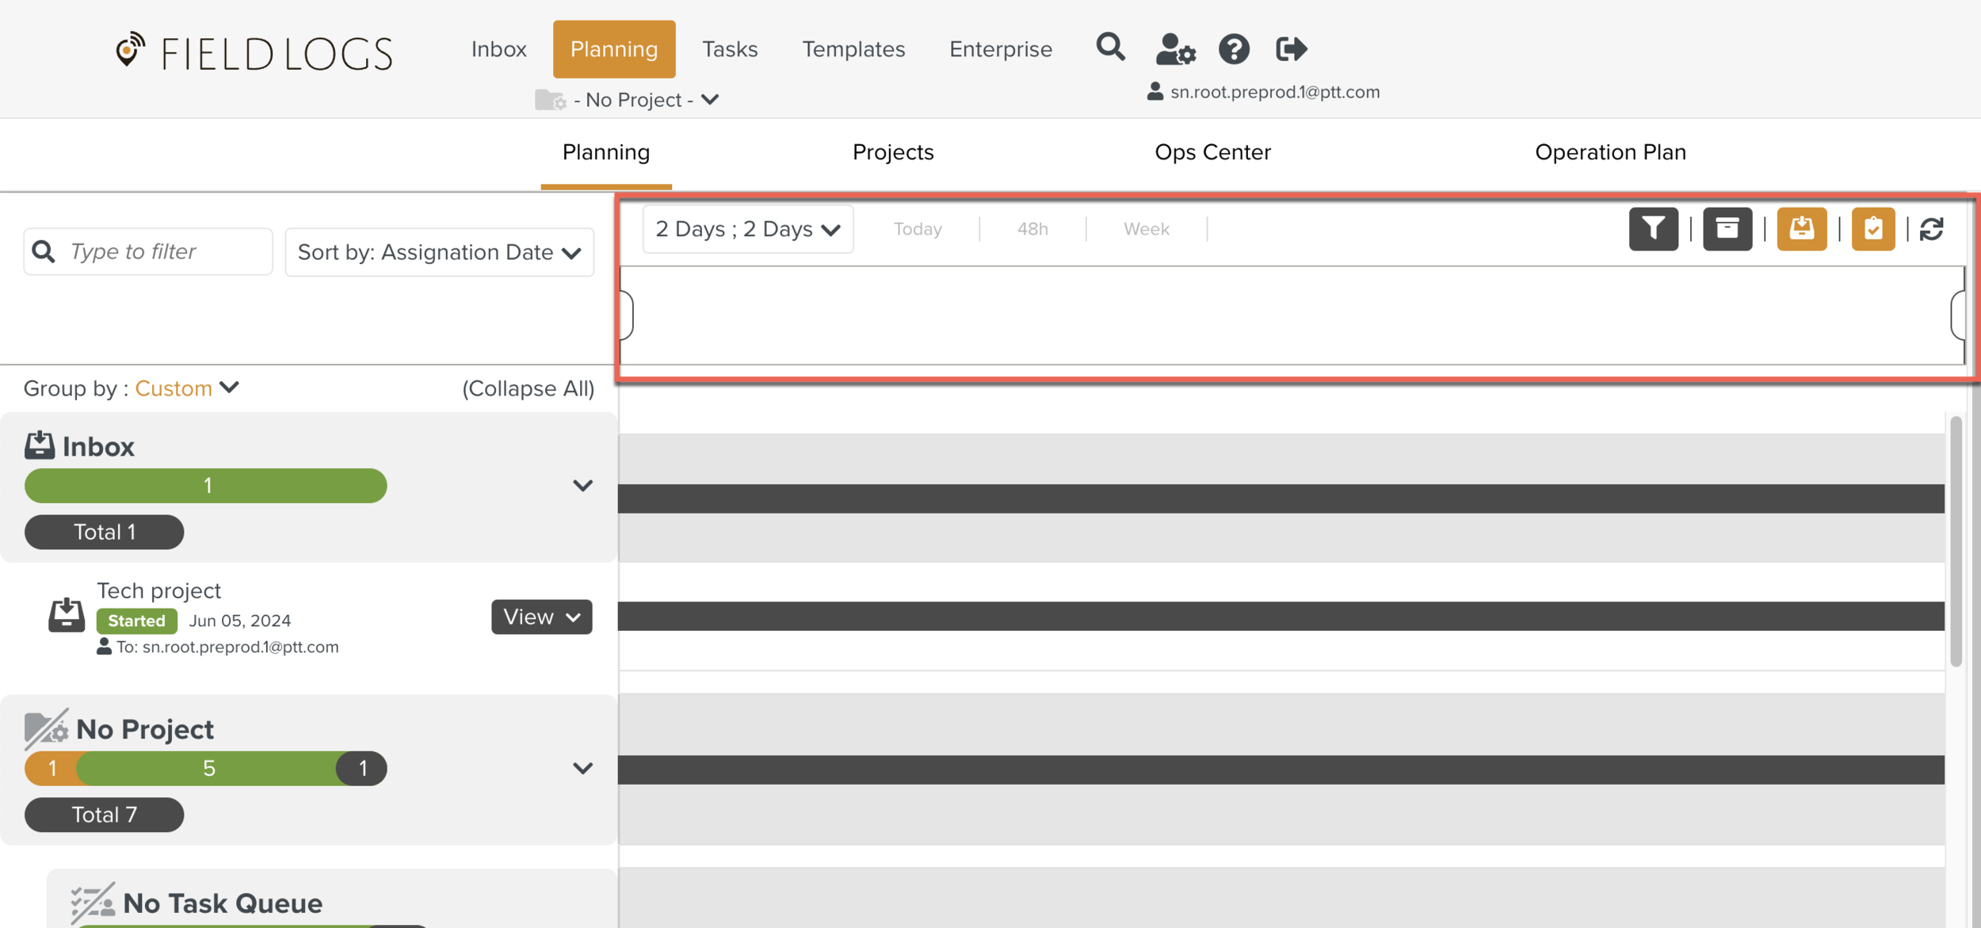Click the archive box icon in toolbar
This screenshot has height=928, width=1981.
(1727, 229)
